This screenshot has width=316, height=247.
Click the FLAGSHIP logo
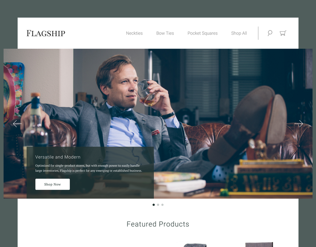(46, 33)
